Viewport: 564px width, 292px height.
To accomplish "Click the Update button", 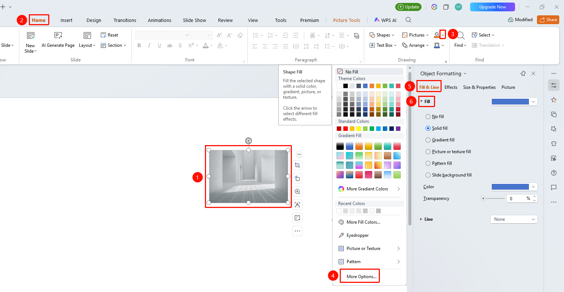I will [408, 7].
